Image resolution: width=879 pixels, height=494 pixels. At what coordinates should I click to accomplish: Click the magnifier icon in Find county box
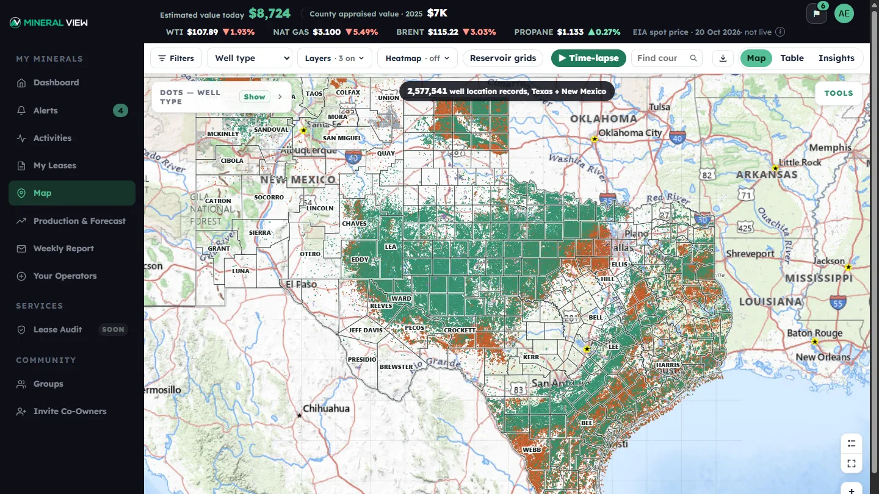(693, 58)
